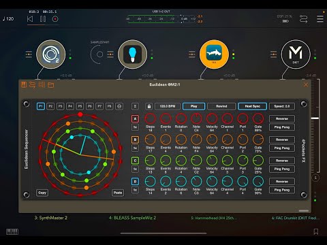This screenshot has height=245, width=327.
Task: Click the 120.0 BPM tempo field
Action: coord(168,106)
